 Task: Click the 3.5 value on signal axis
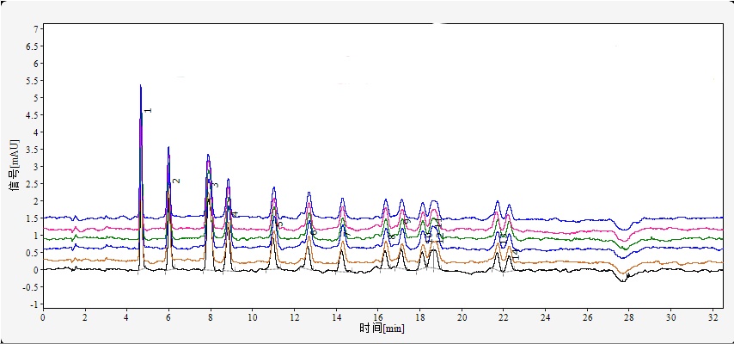click(32, 150)
